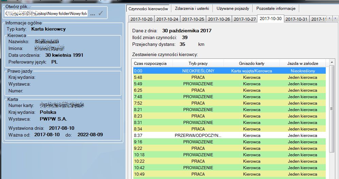This screenshot has width=339, height=179.
Task: Select the 2017-10-24 date tab
Action: [167, 19]
